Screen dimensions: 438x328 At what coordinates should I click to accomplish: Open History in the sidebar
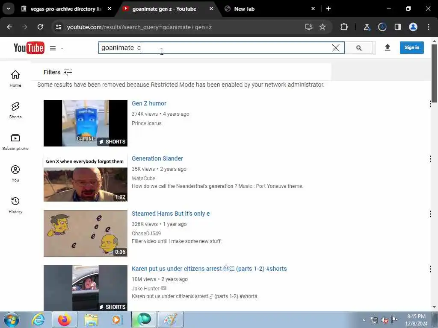pyautogui.click(x=15, y=205)
